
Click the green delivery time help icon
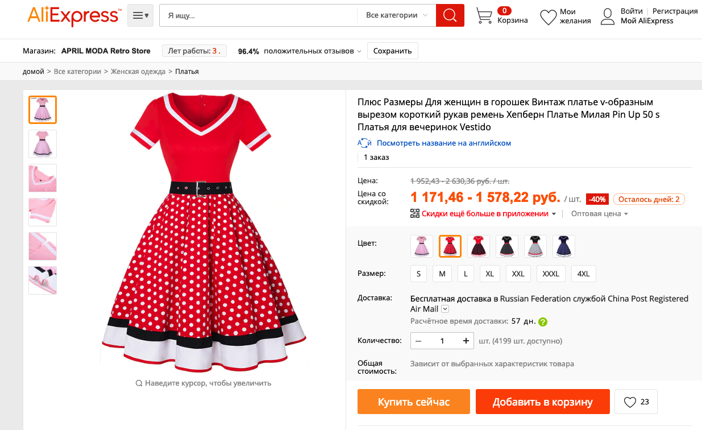pyautogui.click(x=543, y=322)
